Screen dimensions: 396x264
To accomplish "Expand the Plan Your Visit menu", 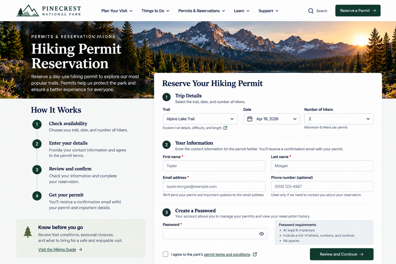I will click(117, 11).
